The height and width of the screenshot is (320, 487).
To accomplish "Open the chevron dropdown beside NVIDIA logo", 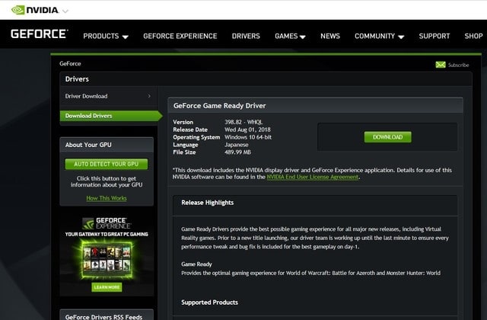I will (x=65, y=11).
